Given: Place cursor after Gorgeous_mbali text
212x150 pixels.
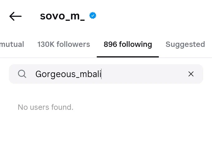Looking at the screenshot, I should [x=101, y=74].
